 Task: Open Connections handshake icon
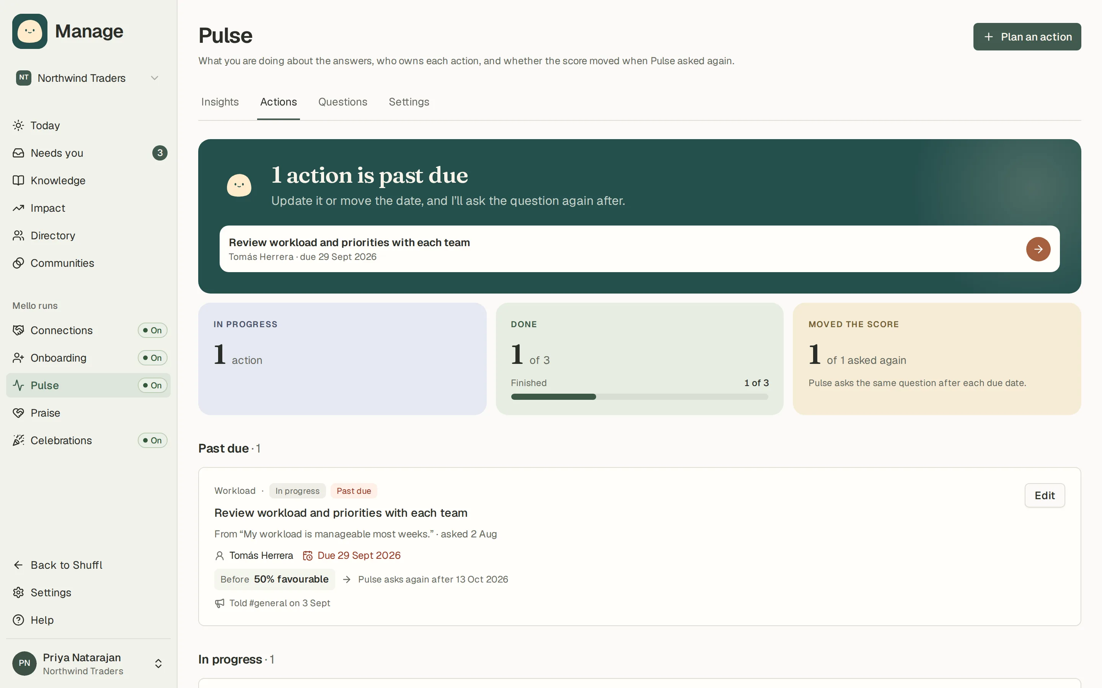[18, 330]
